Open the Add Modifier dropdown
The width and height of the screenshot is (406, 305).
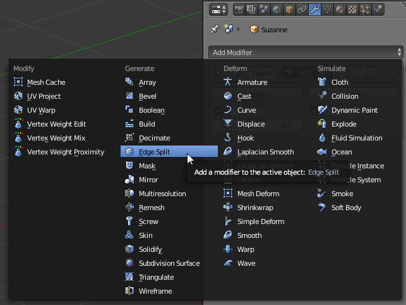click(306, 53)
